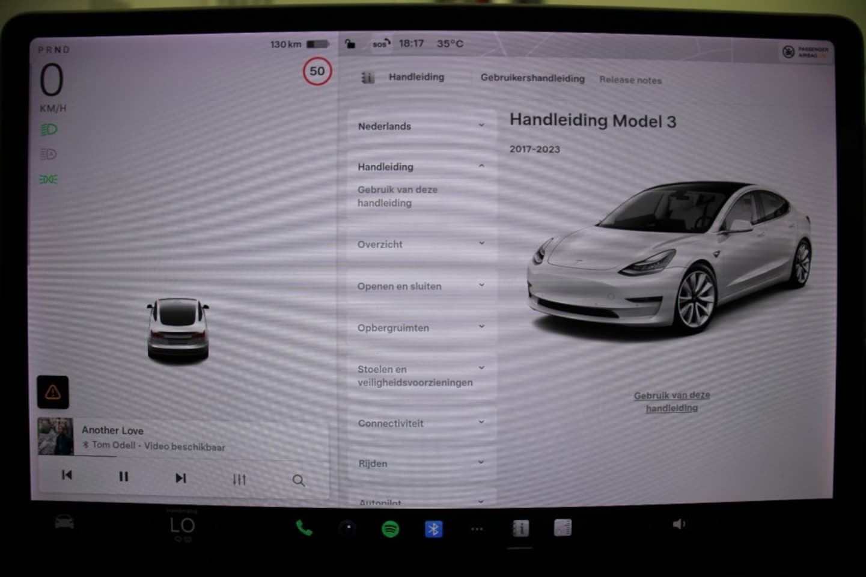866x577 pixels.
Task: Open the phone app in the bottom bar
Action: pyautogui.click(x=304, y=528)
